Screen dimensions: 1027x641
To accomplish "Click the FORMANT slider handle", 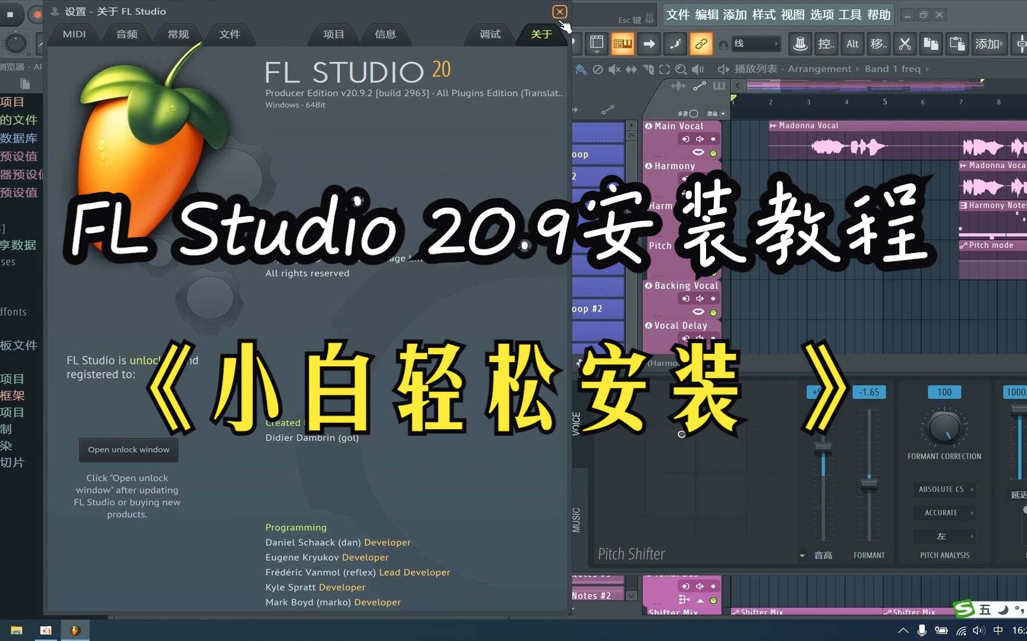I will [869, 485].
